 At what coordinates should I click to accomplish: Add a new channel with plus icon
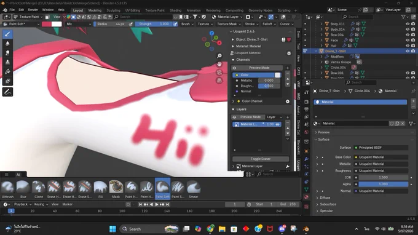coord(288,68)
